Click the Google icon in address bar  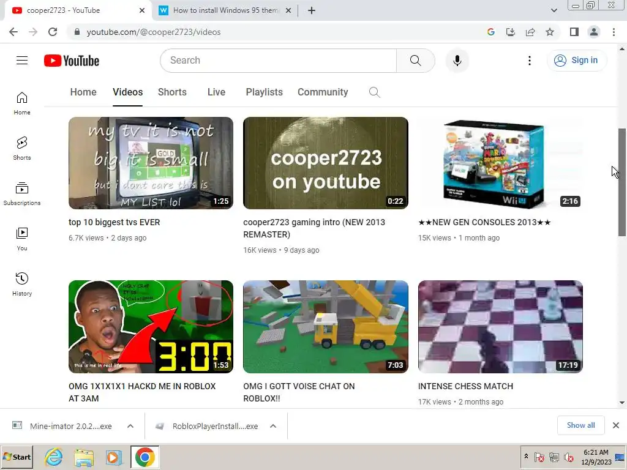click(x=491, y=32)
